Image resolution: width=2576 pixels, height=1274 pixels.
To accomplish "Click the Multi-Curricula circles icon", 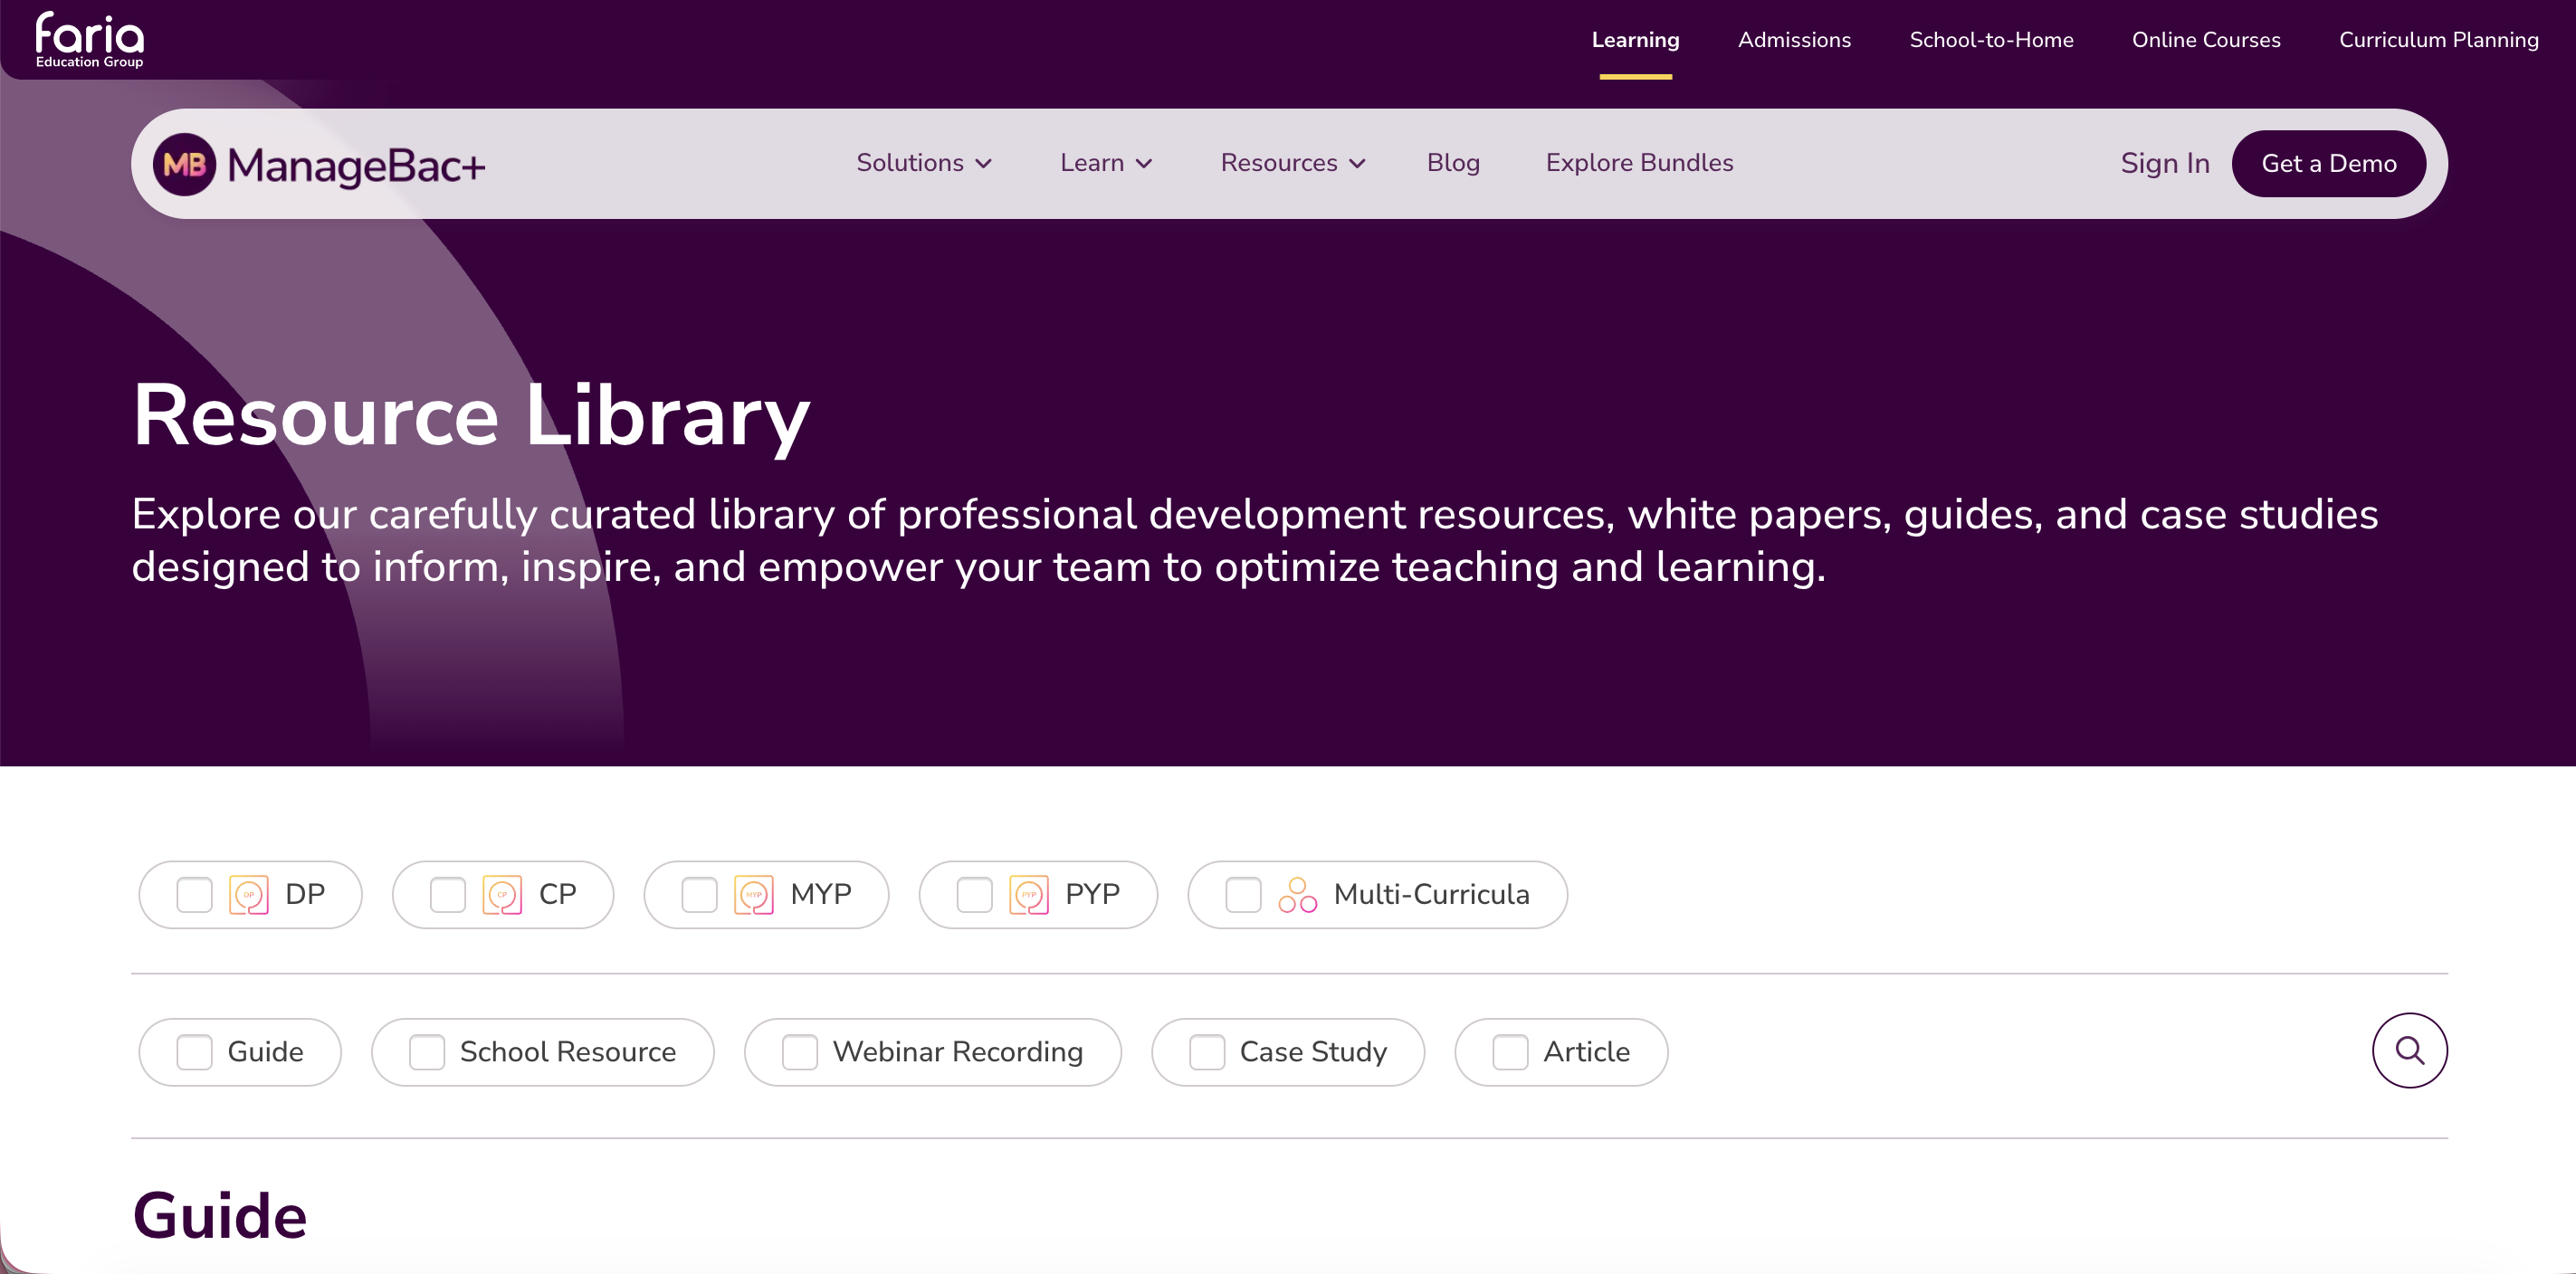I will (x=1297, y=895).
